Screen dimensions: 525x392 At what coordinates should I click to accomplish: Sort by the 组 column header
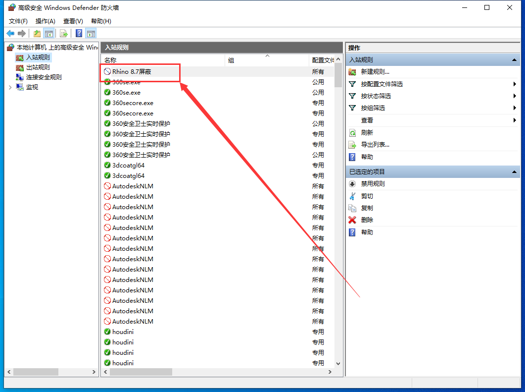tap(267, 60)
